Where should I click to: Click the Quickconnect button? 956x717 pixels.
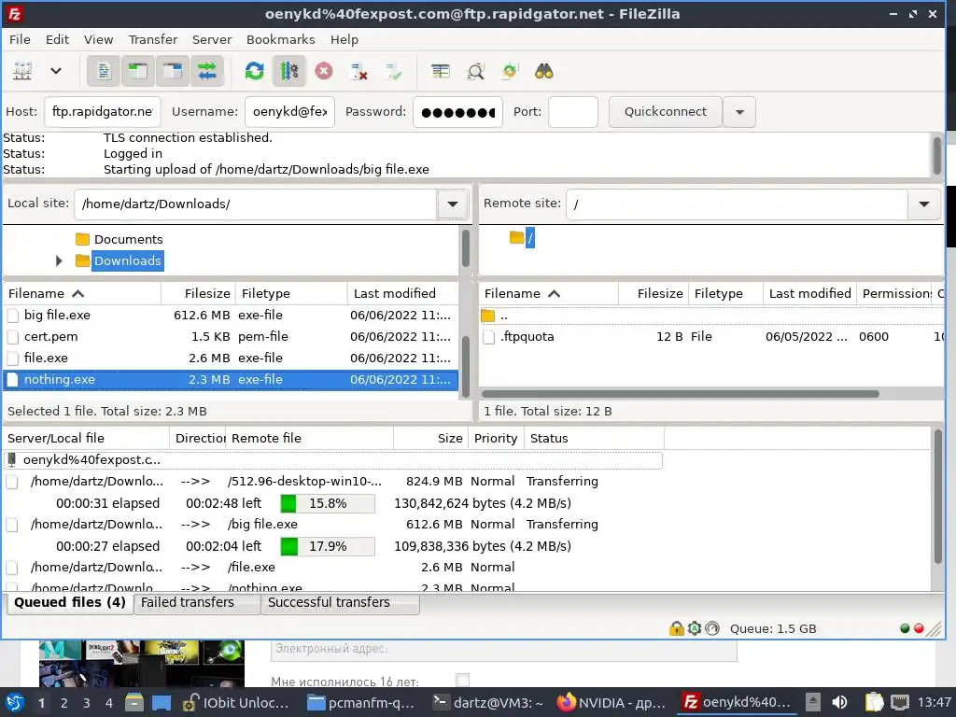click(665, 112)
